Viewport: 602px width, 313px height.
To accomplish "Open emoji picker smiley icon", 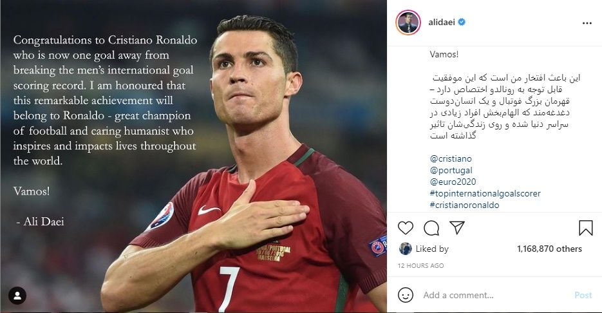I will [406, 295].
